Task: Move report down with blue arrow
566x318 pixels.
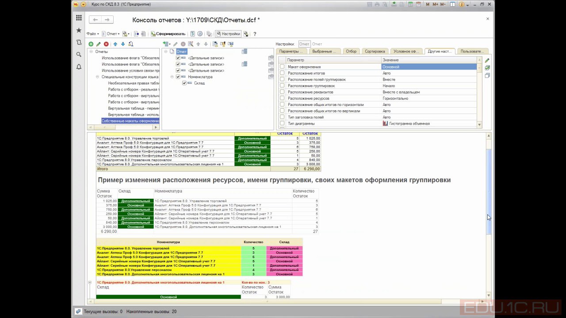Action: (x=123, y=44)
